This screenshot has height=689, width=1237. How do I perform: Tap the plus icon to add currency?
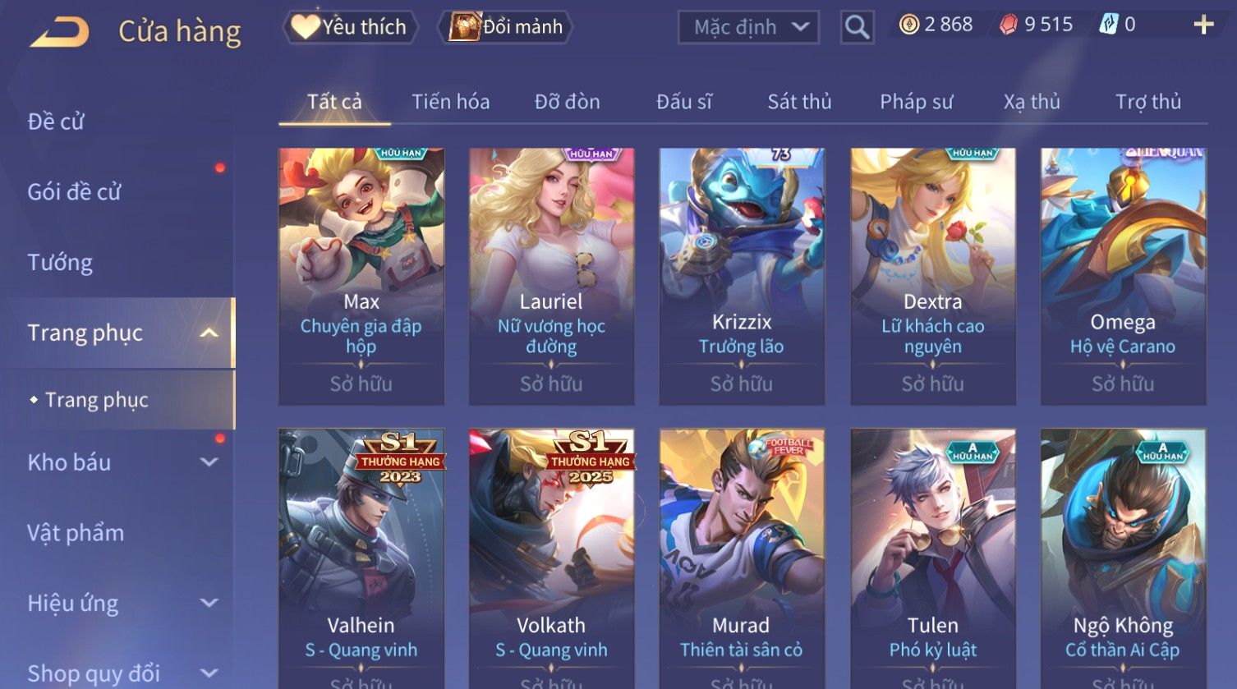(1203, 25)
